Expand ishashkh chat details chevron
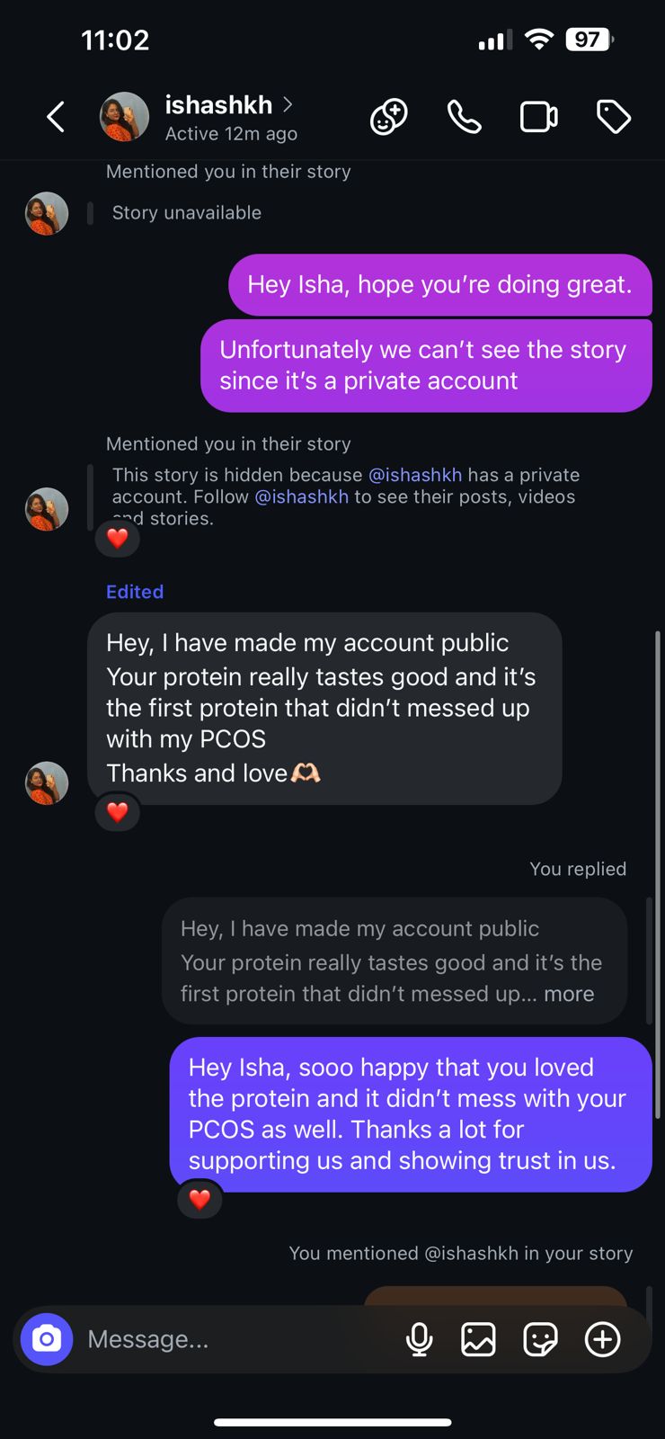The height and width of the screenshot is (1439, 665). (288, 104)
